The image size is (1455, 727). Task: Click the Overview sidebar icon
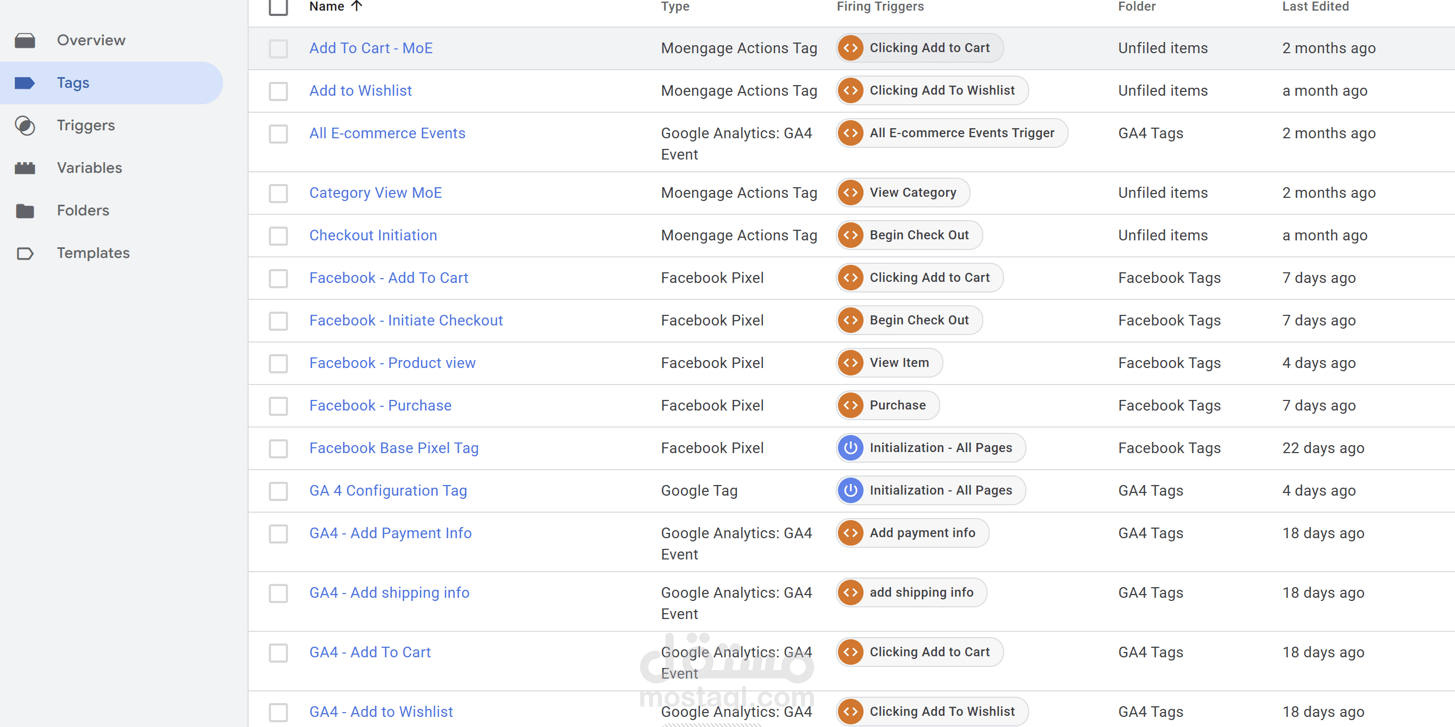coord(25,40)
